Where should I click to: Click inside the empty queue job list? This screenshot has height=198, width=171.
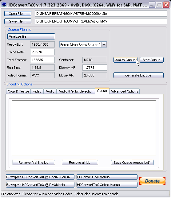pyautogui.click(x=84, y=128)
